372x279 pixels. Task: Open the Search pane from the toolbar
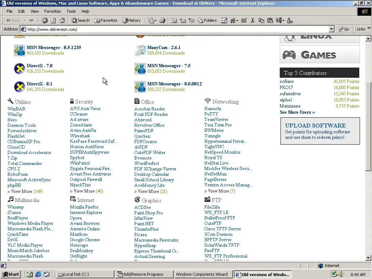click(81, 20)
